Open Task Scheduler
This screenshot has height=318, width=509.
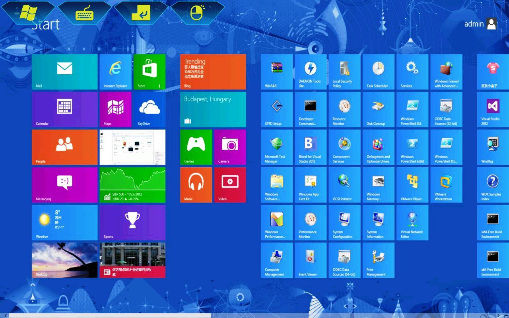tap(378, 72)
